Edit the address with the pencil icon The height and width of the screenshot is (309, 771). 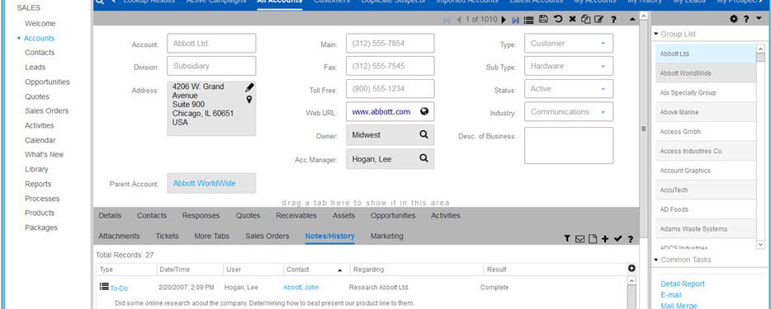point(249,87)
